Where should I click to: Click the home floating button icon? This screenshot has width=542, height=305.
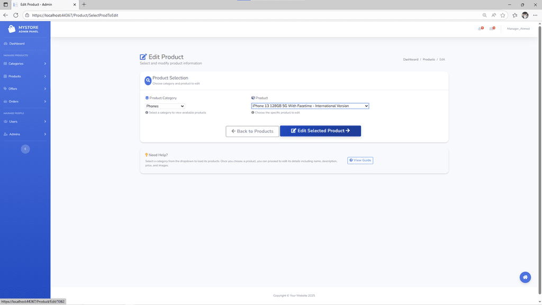(525, 277)
